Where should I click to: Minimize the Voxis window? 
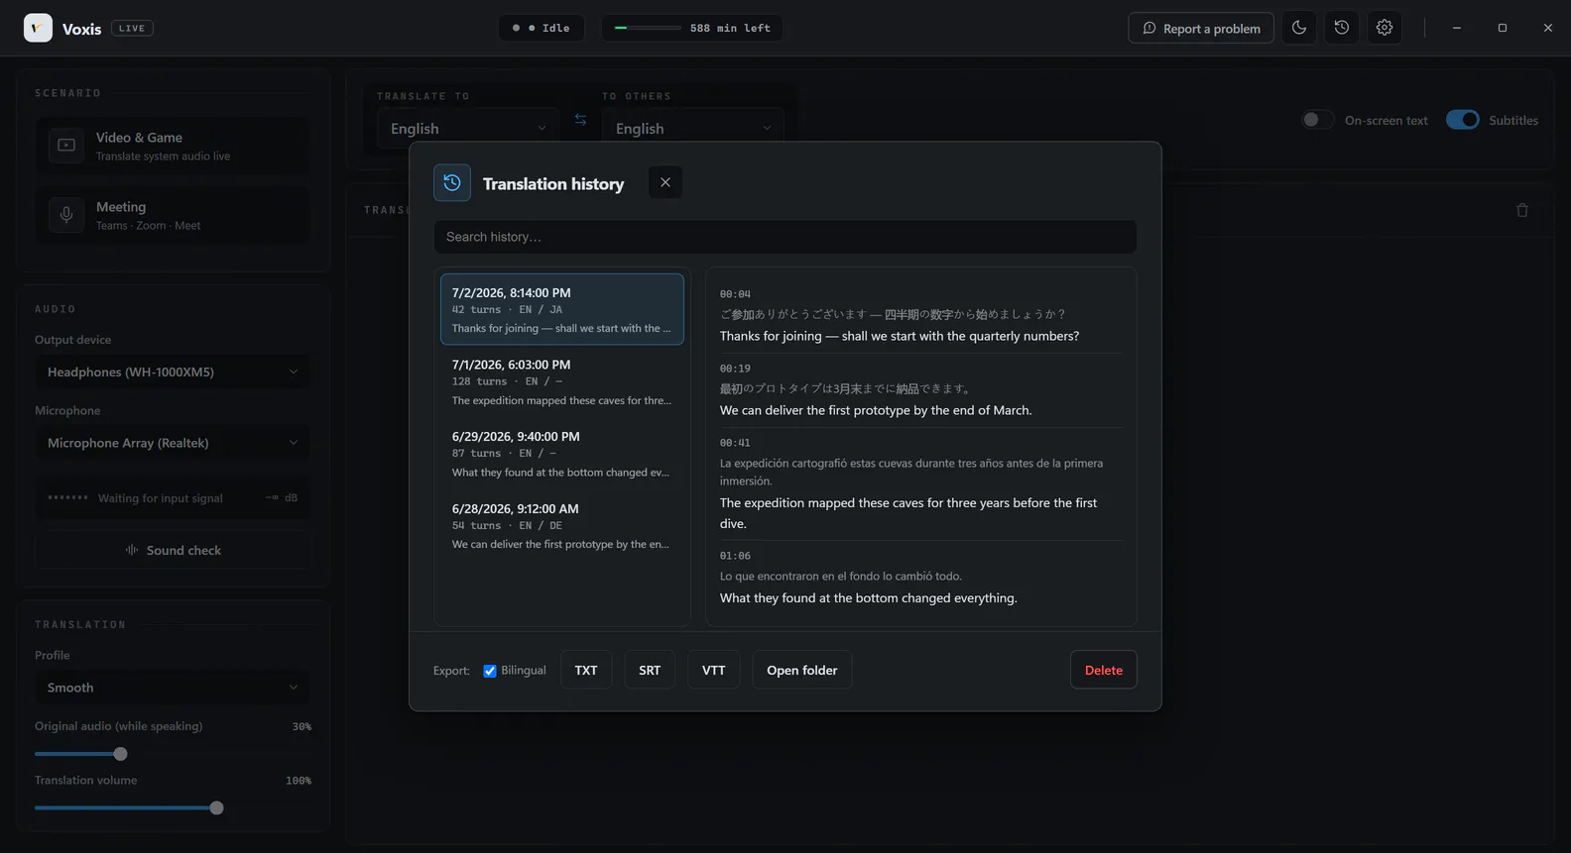click(1456, 28)
